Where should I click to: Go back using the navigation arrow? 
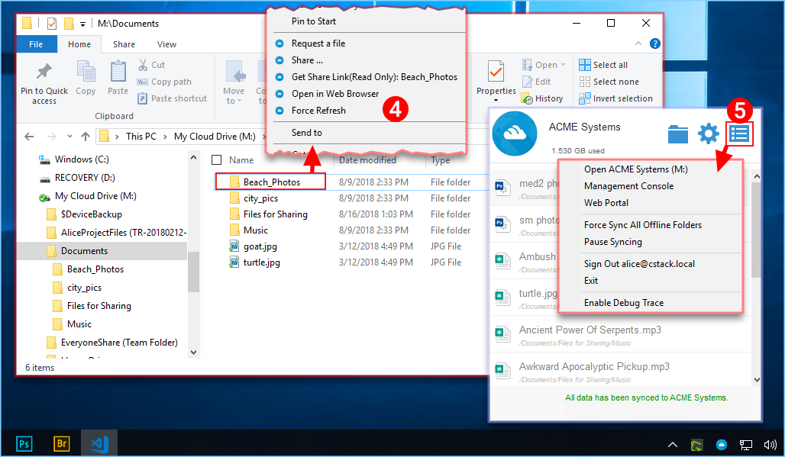tap(30, 137)
